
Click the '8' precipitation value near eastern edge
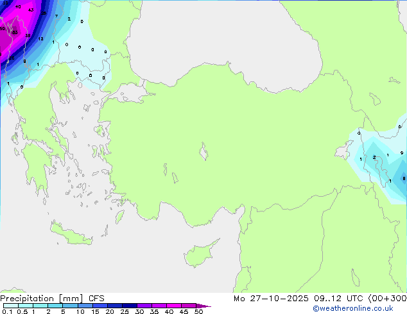[404, 179]
